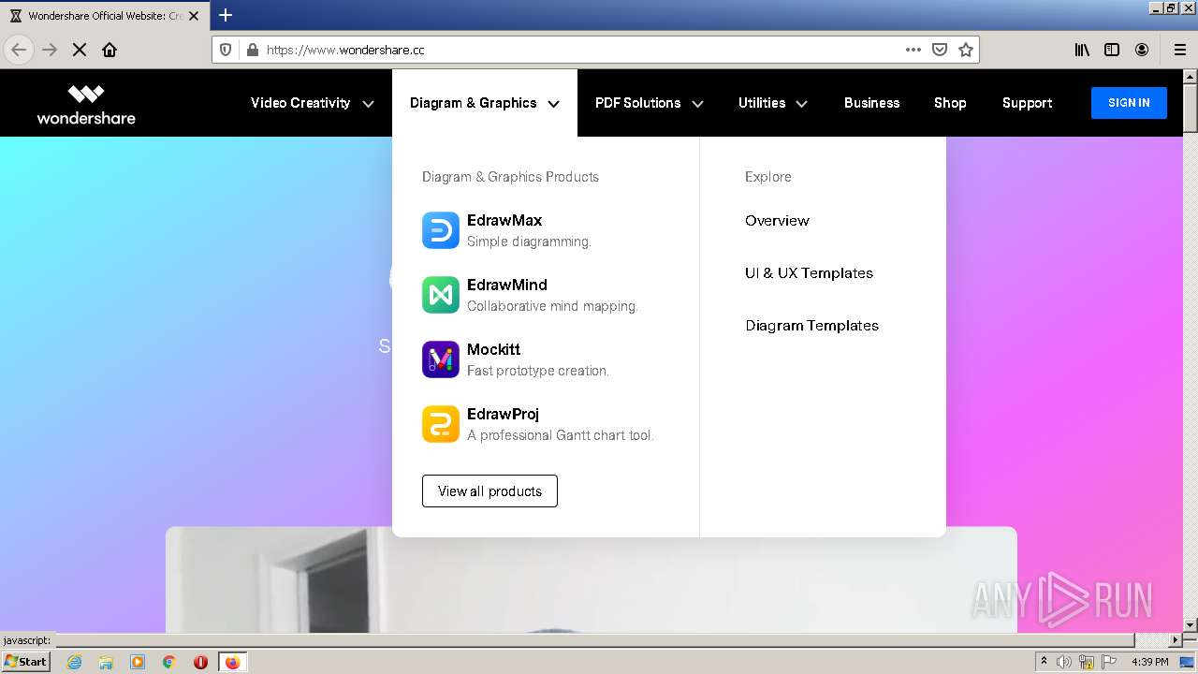Open page actions three-dot menu
This screenshot has width=1198, height=674.
click(x=913, y=50)
